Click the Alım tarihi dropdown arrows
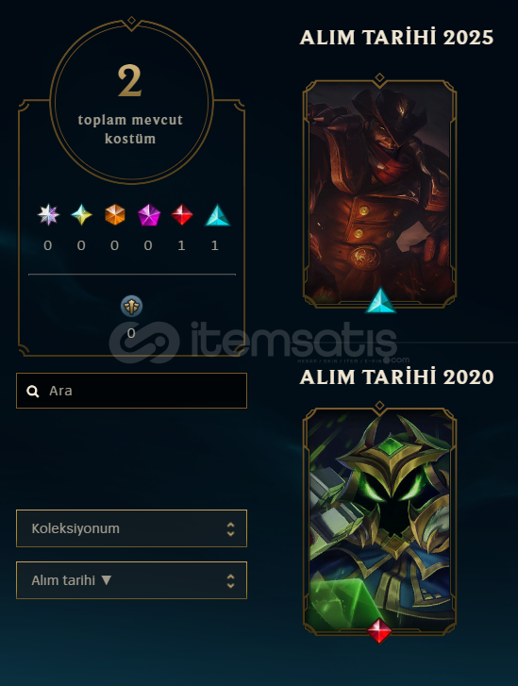 click(230, 581)
